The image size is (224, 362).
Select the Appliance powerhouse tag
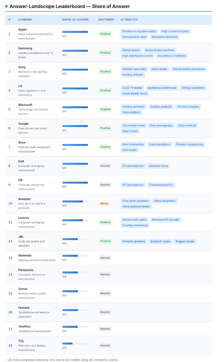[x=162, y=88]
